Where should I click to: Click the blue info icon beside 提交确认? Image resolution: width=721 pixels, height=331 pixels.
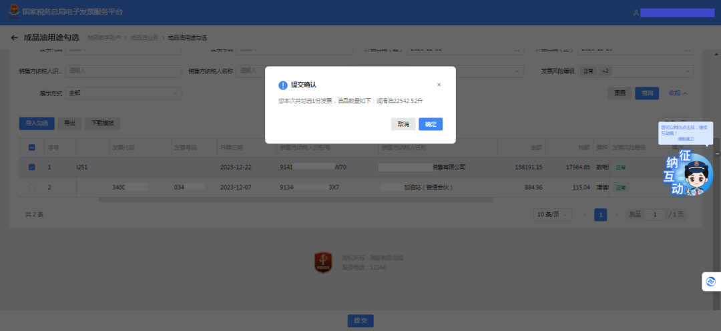[283, 85]
